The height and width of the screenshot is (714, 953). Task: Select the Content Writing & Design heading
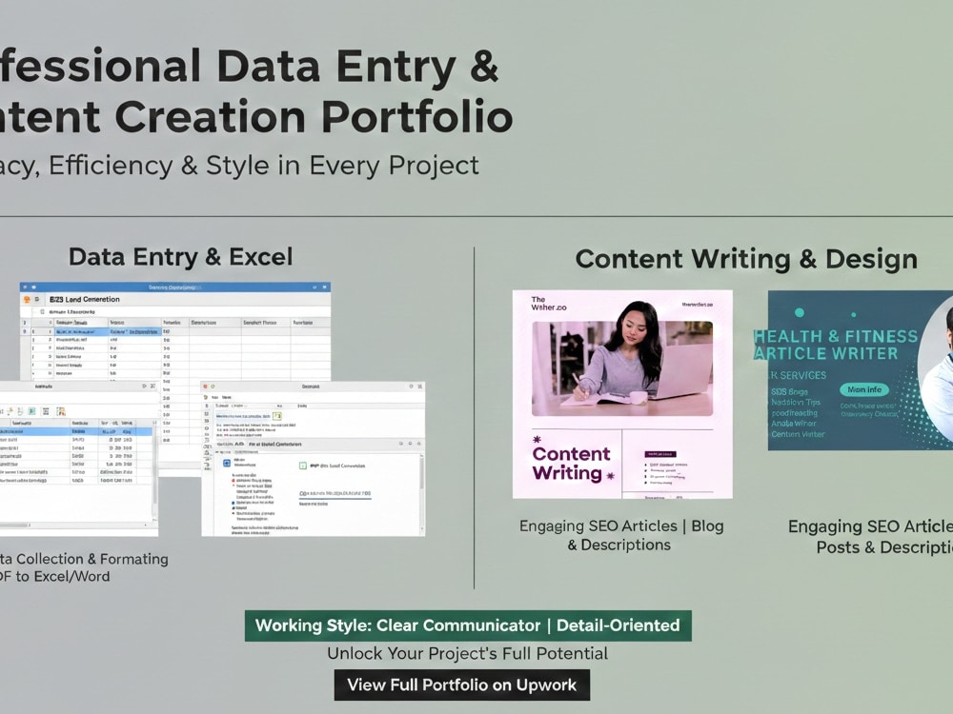coord(746,259)
